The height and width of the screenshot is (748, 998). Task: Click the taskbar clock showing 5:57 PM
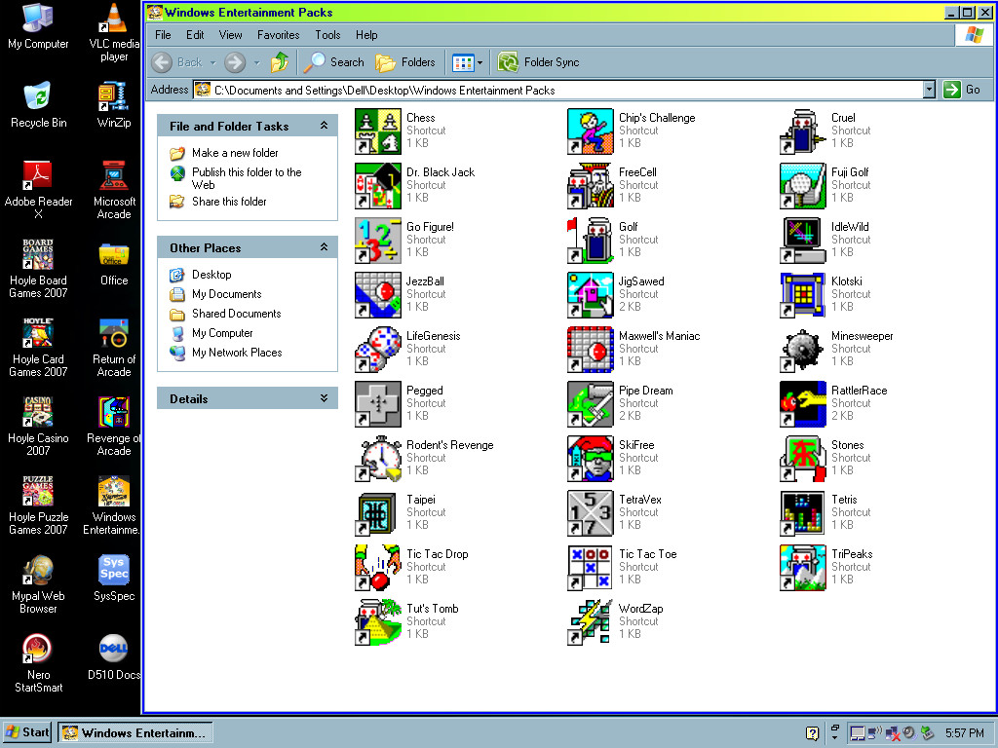964,733
